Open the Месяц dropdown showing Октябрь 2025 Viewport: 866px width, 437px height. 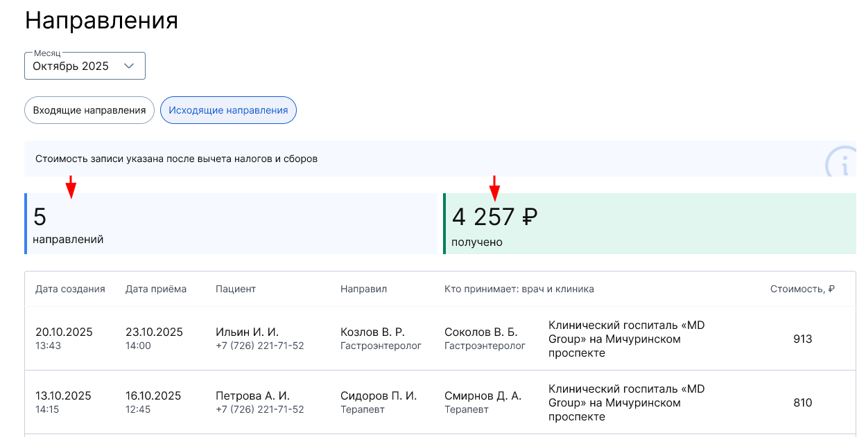(x=85, y=66)
